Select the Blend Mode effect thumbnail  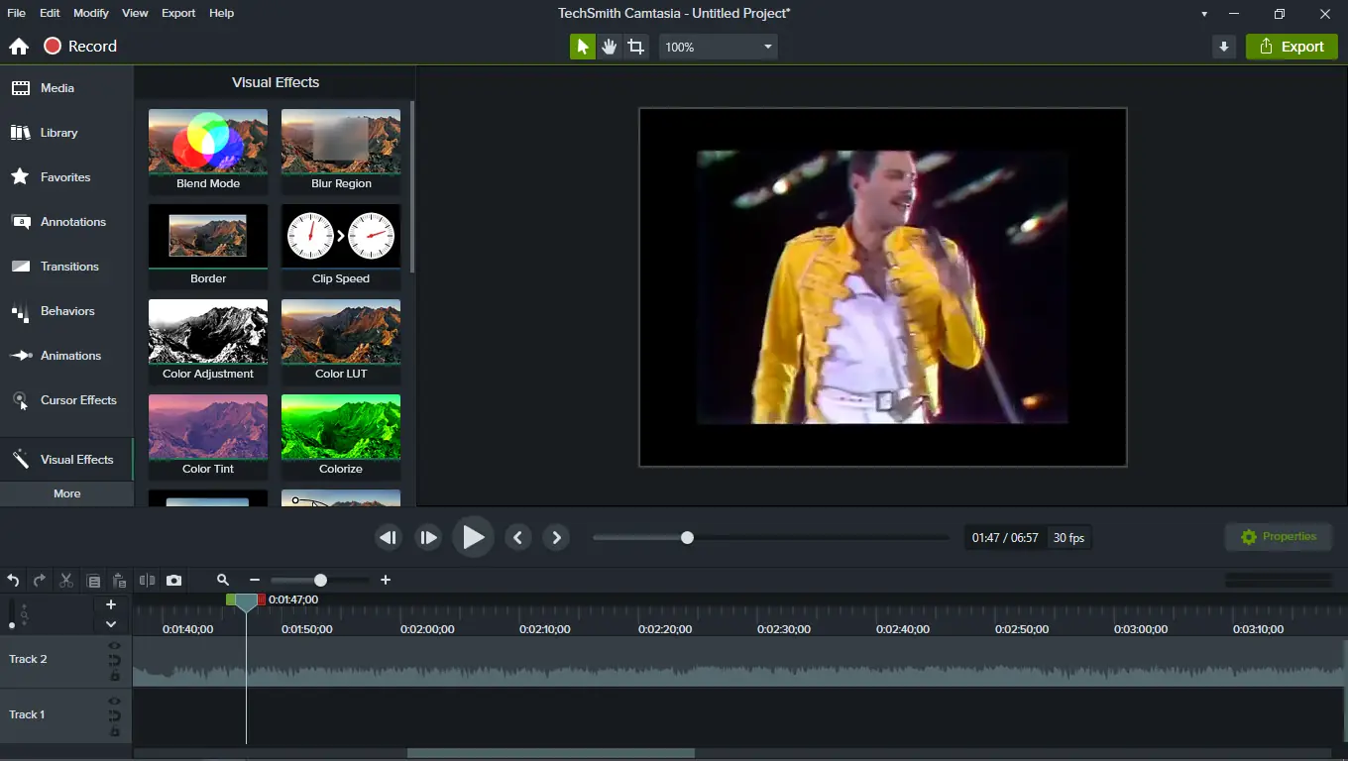(207, 139)
